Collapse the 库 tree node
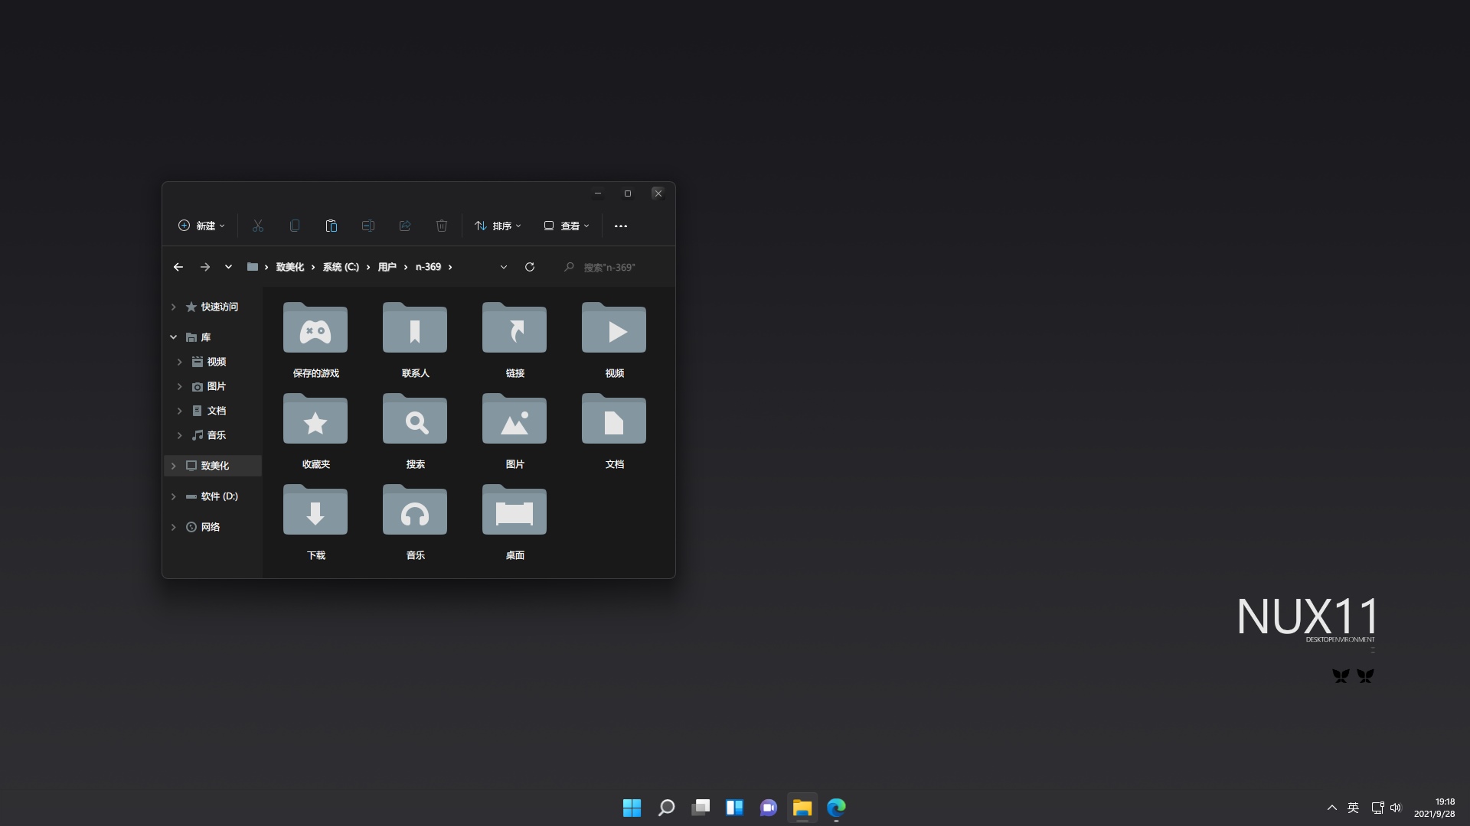 174,337
